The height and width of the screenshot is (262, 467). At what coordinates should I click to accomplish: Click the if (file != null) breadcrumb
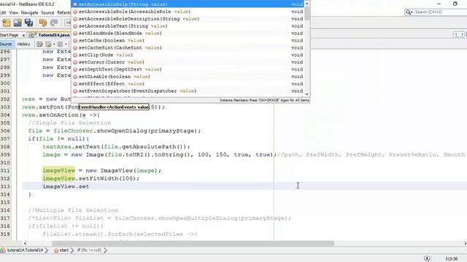89,250
